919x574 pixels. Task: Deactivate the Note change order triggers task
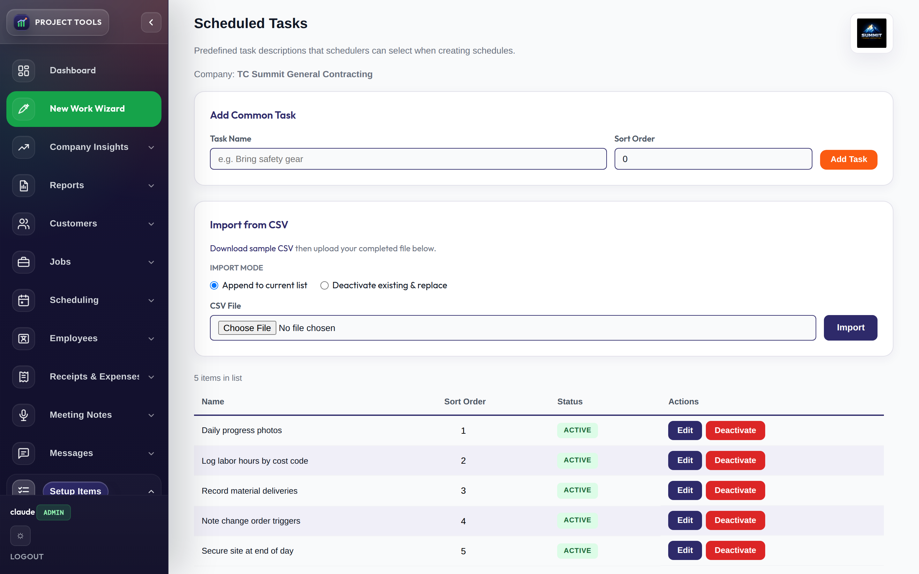click(735, 520)
